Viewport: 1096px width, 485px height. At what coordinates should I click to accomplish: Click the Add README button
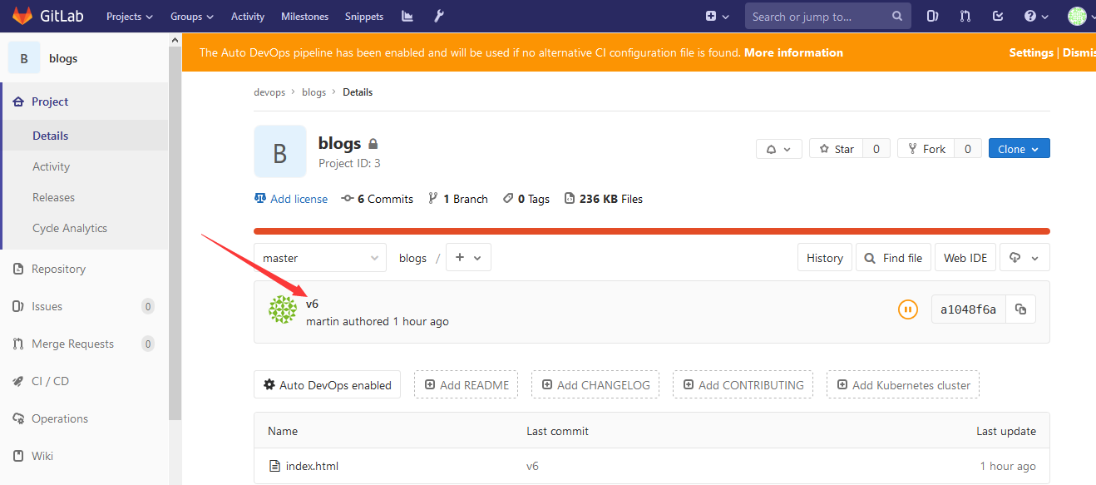[466, 385]
